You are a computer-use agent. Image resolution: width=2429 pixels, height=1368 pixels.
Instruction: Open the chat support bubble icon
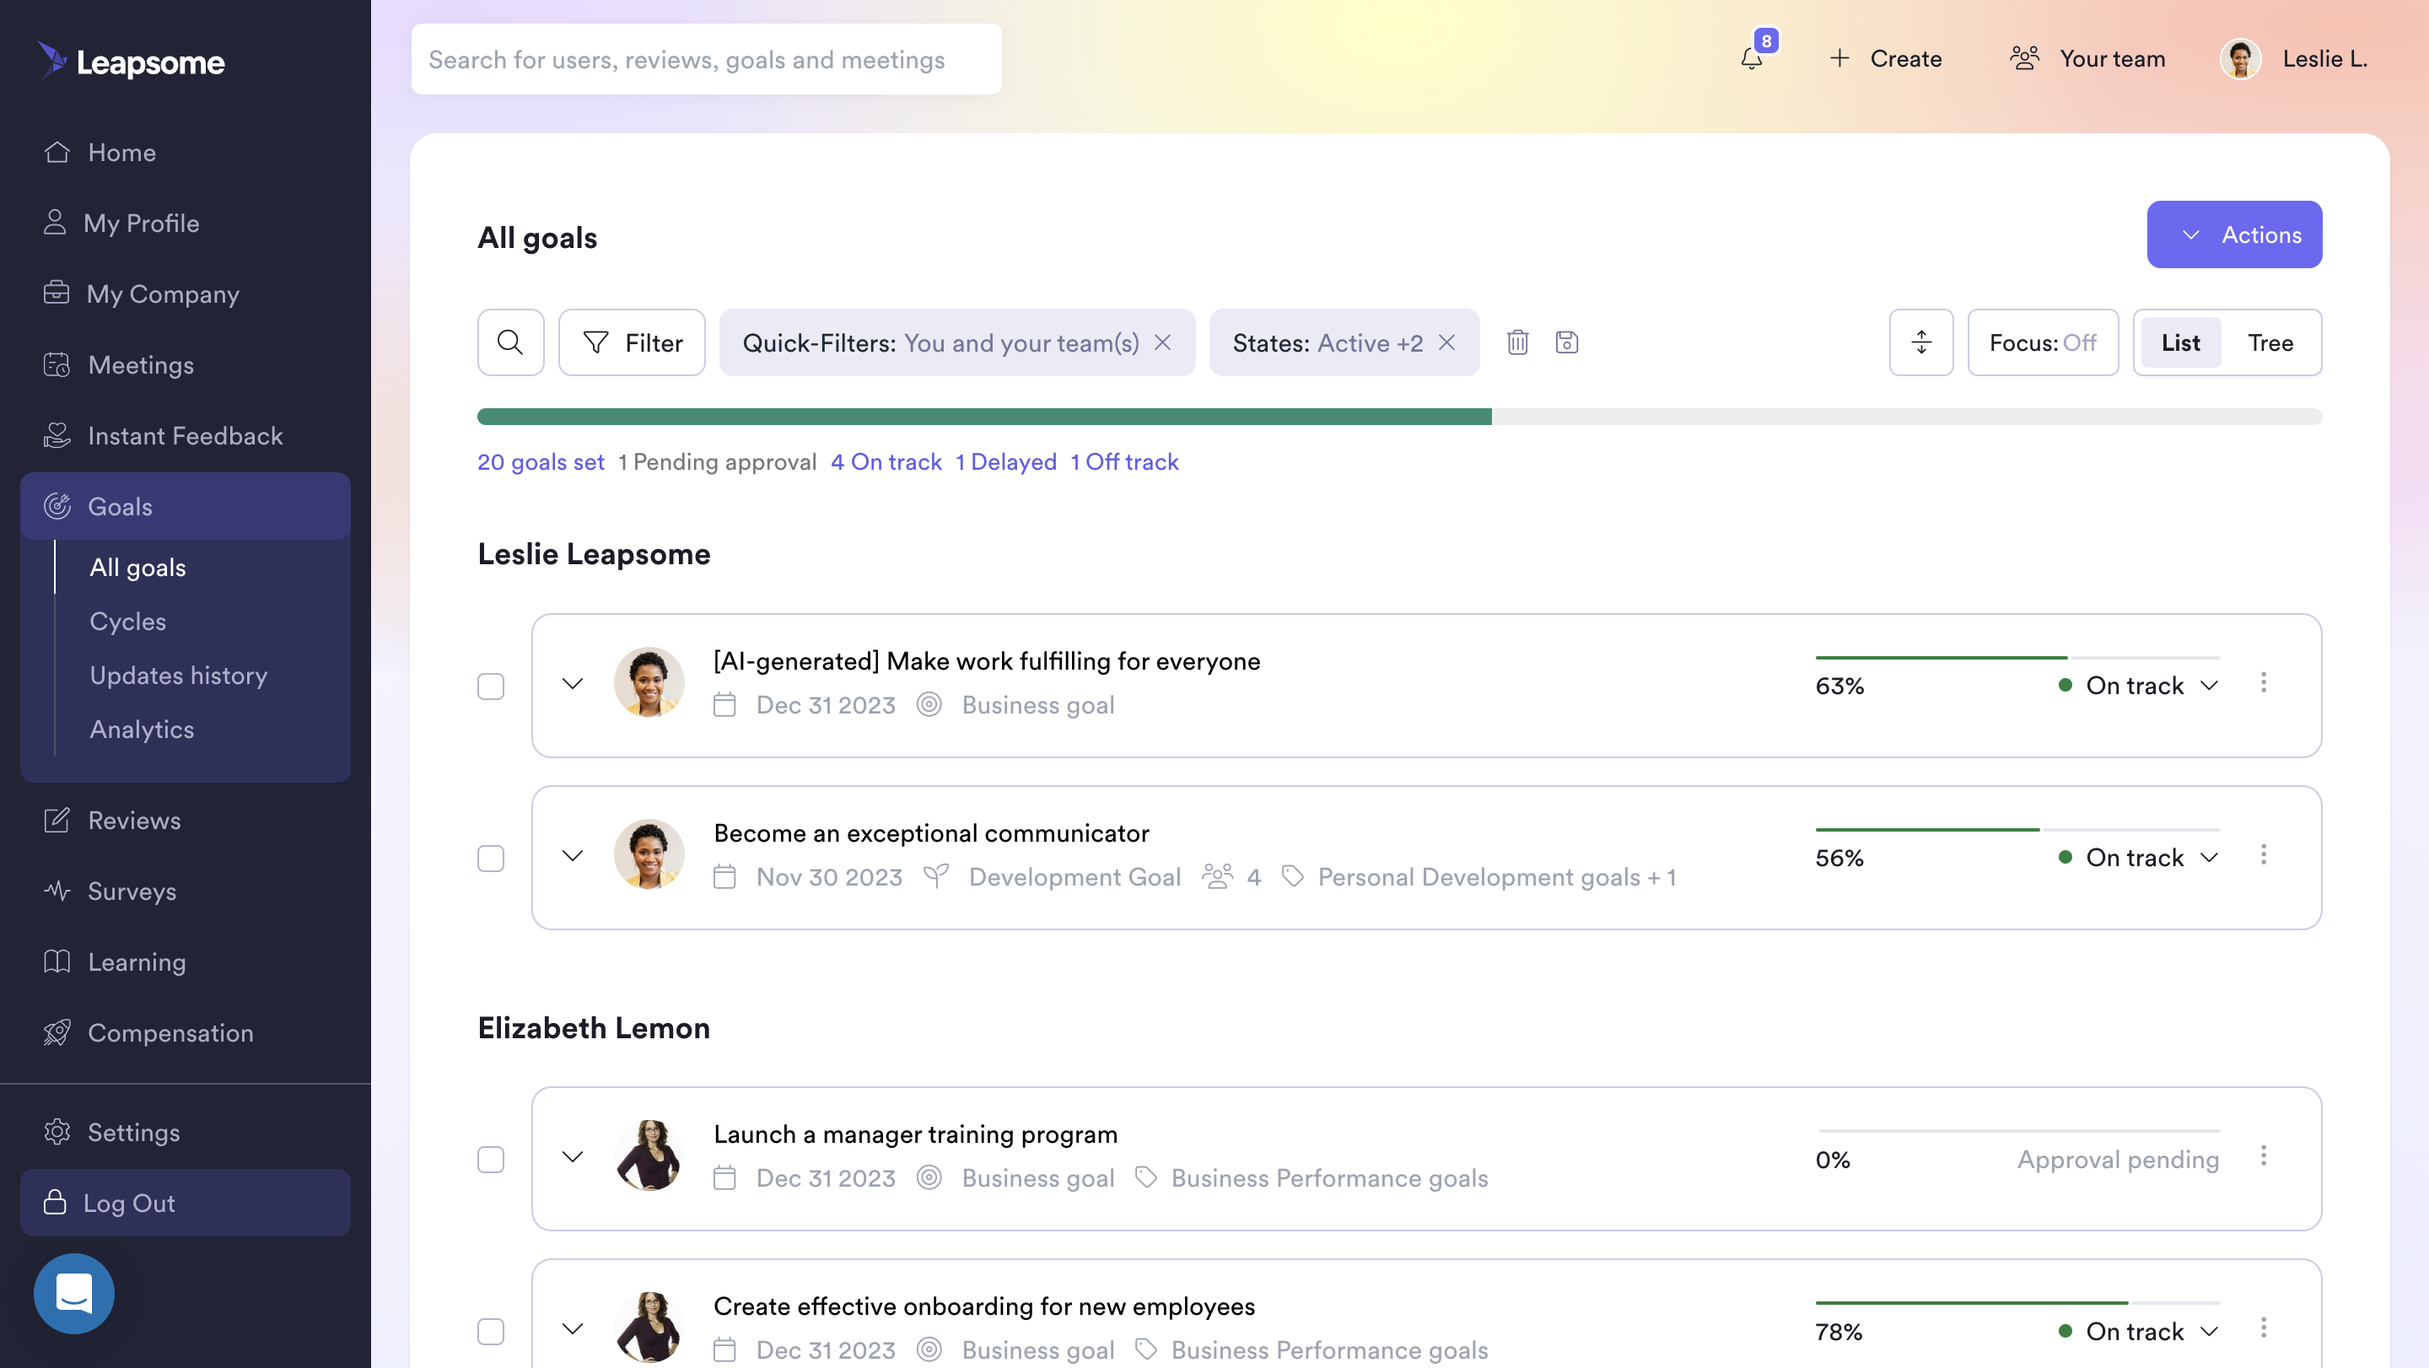[73, 1293]
